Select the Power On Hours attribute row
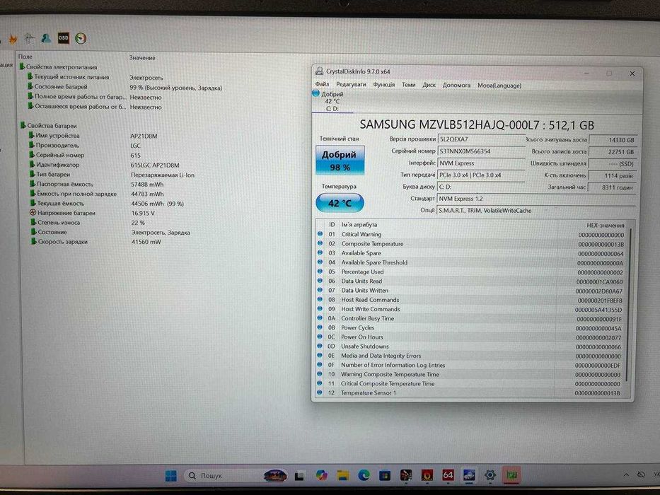660x495 pixels. (x=469, y=337)
